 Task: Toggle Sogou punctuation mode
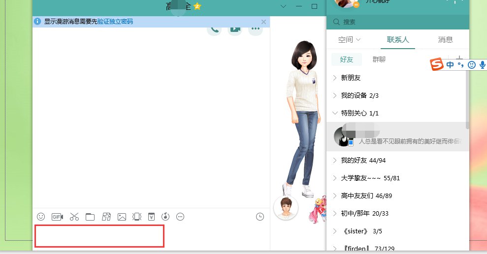pyautogui.click(x=460, y=65)
